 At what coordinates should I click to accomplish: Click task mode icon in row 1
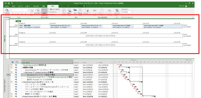pos(16,65)
